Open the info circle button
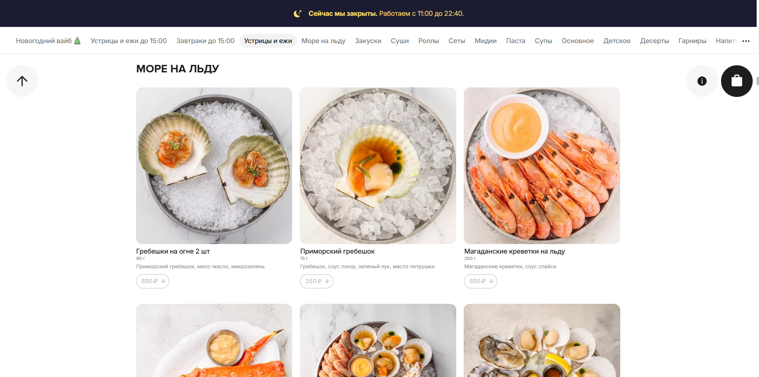Image resolution: width=759 pixels, height=377 pixels. click(702, 81)
